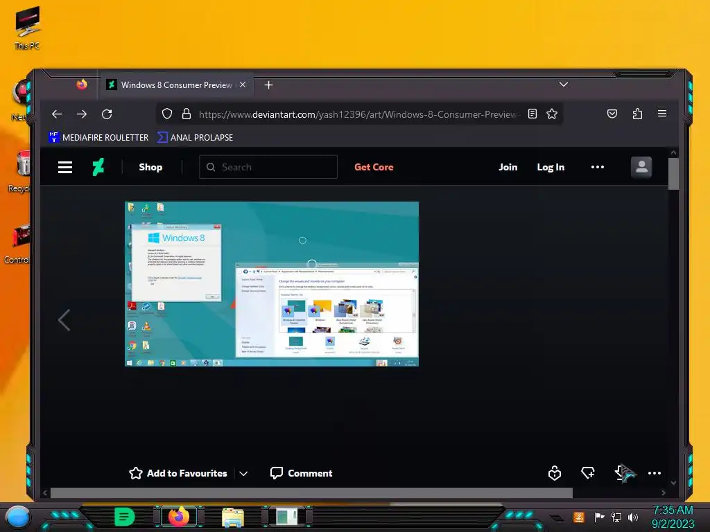Click the orange Java tray icon
Viewport: 710px width, 532px height.
[x=579, y=517]
